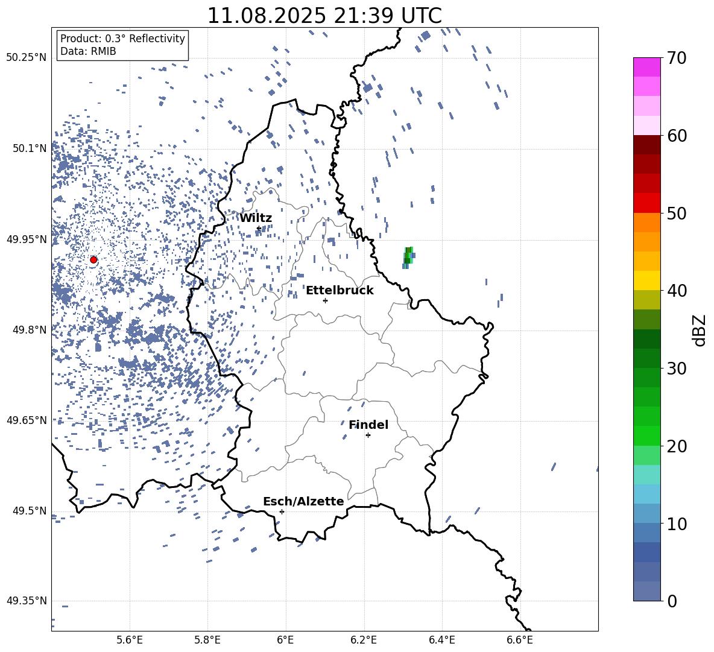Click the Wiltz station cross marker
Image resolution: width=714 pixels, height=652 pixels.
259,228
